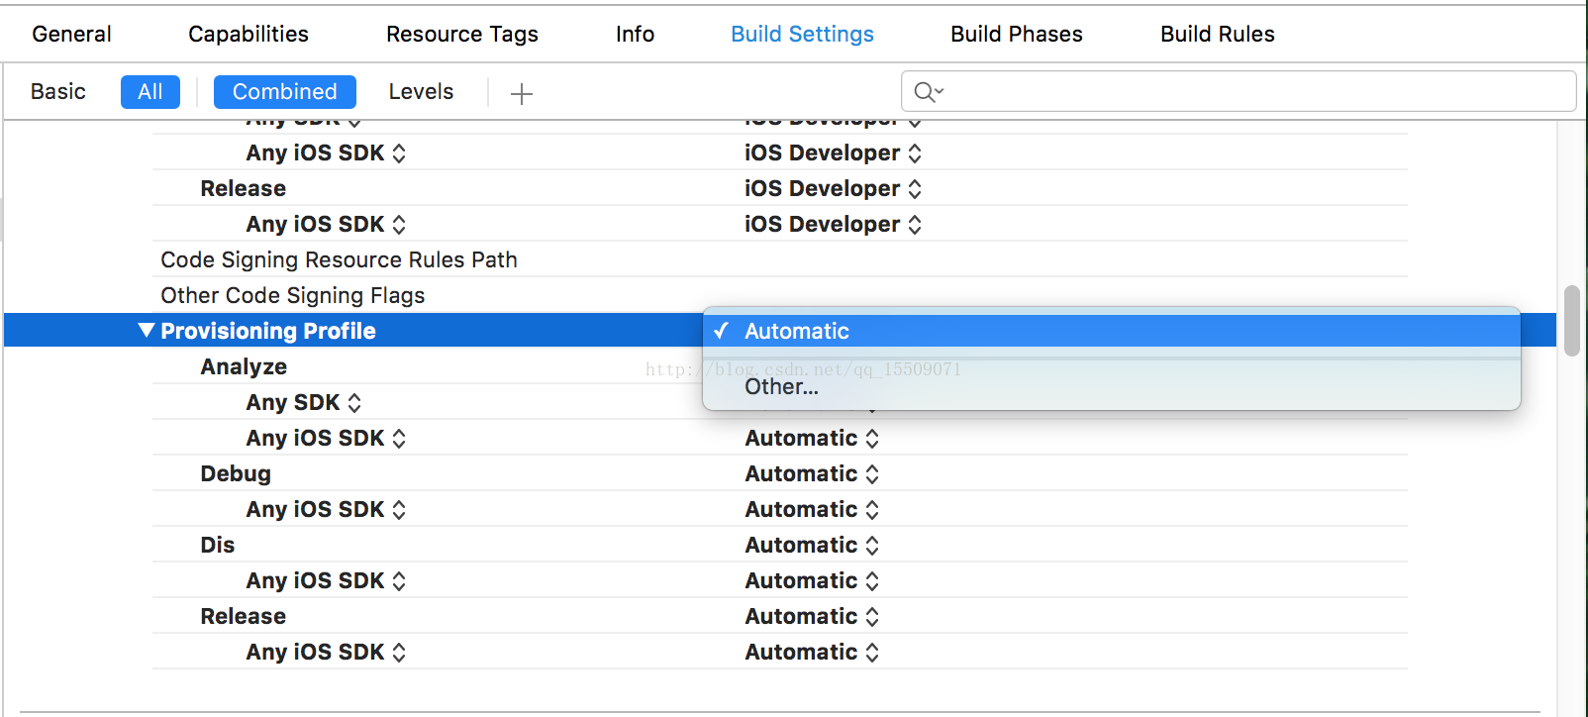Switch to the Build Rules tab

[x=1218, y=34]
